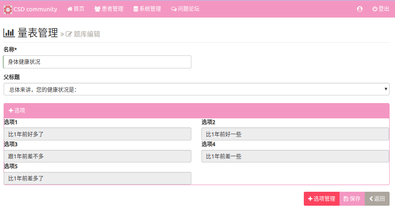395x212 pixels.
Task: Expand the 父标题 dropdown
Action: point(196,89)
